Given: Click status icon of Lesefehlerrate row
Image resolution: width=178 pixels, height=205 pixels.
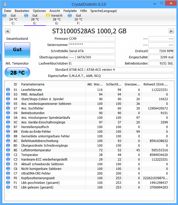Looking at the screenshot, I should point(8,90).
